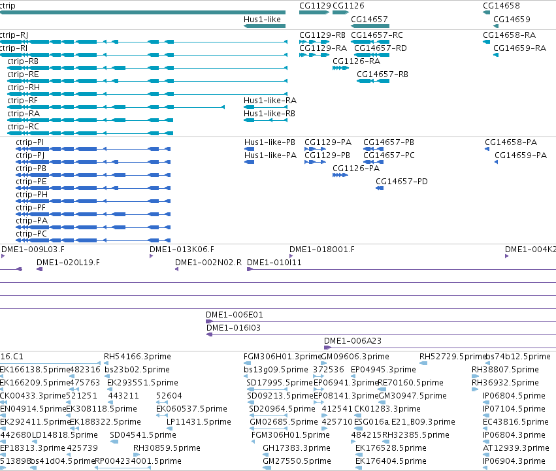Pick protein ctrip-PH

pyautogui.click(x=93, y=201)
